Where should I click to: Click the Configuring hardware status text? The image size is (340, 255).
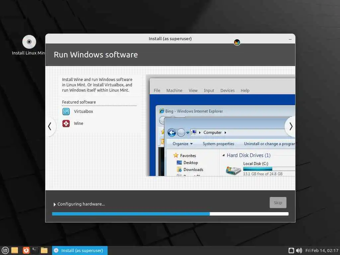click(x=81, y=204)
